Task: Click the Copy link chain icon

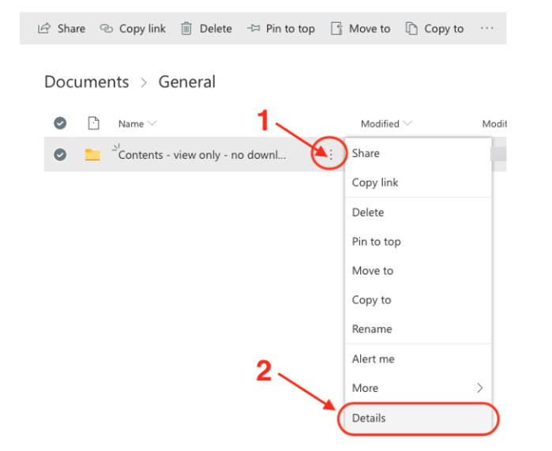Action: click(107, 28)
